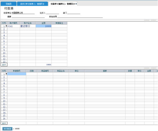Click the 日期 column header in the lower grid
The width and height of the screenshot is (158, 131).
pyautogui.click(x=32, y=71)
